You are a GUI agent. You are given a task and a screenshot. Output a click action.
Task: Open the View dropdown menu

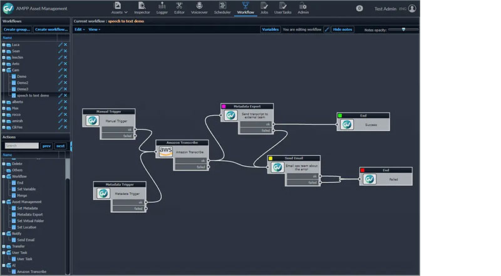coord(94,29)
